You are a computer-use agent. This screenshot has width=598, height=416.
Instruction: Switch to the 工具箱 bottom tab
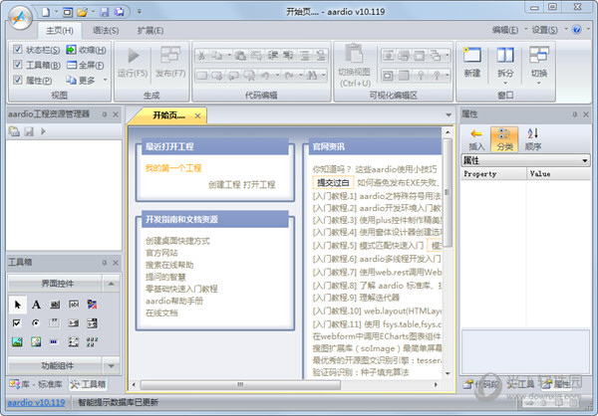(88, 384)
